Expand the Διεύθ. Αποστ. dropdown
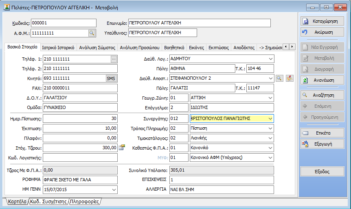The height and width of the screenshot is (209, 351). click(271, 78)
